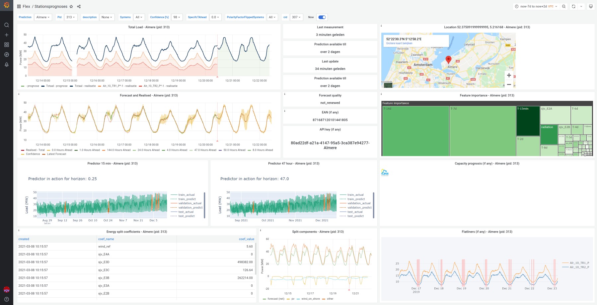Image resolution: width=597 pixels, height=305 pixels.
Task: Open Grafana home logo
Action: point(7,5)
